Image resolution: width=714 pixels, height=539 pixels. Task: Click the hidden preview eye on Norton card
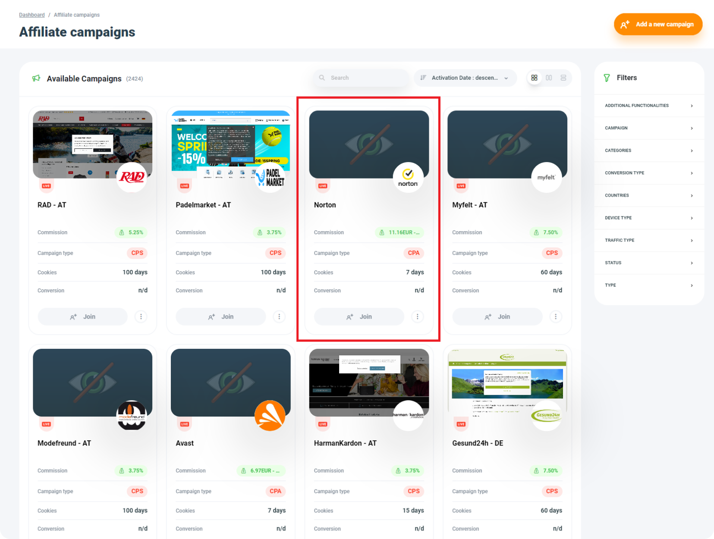369,144
